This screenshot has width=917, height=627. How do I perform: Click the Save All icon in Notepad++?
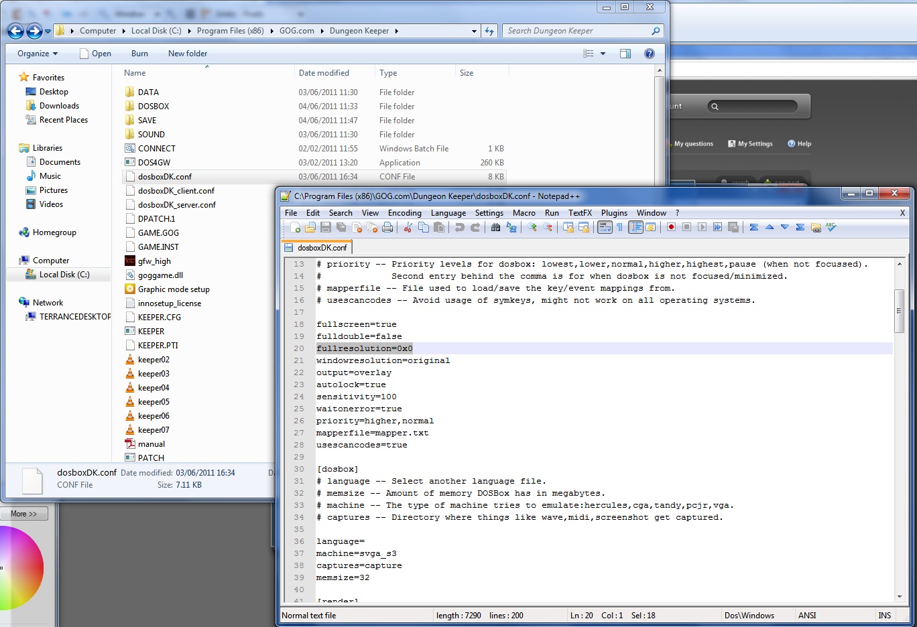click(x=341, y=228)
